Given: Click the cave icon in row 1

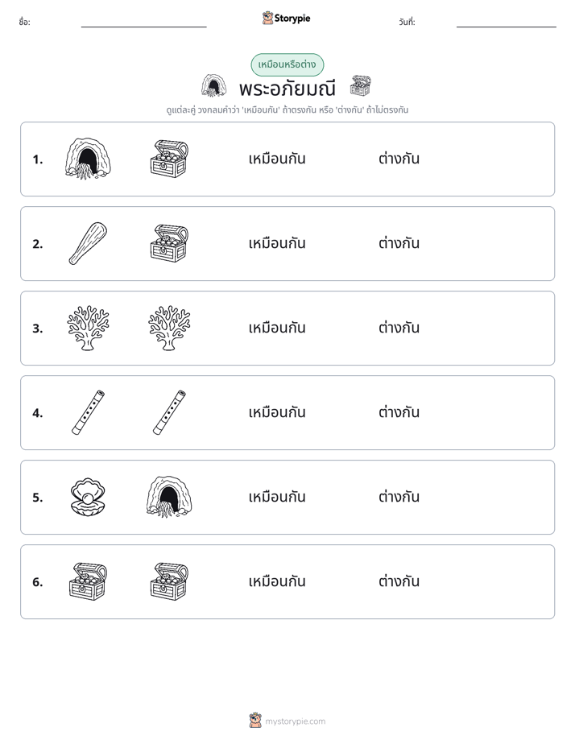Looking at the screenshot, I should point(88,159).
